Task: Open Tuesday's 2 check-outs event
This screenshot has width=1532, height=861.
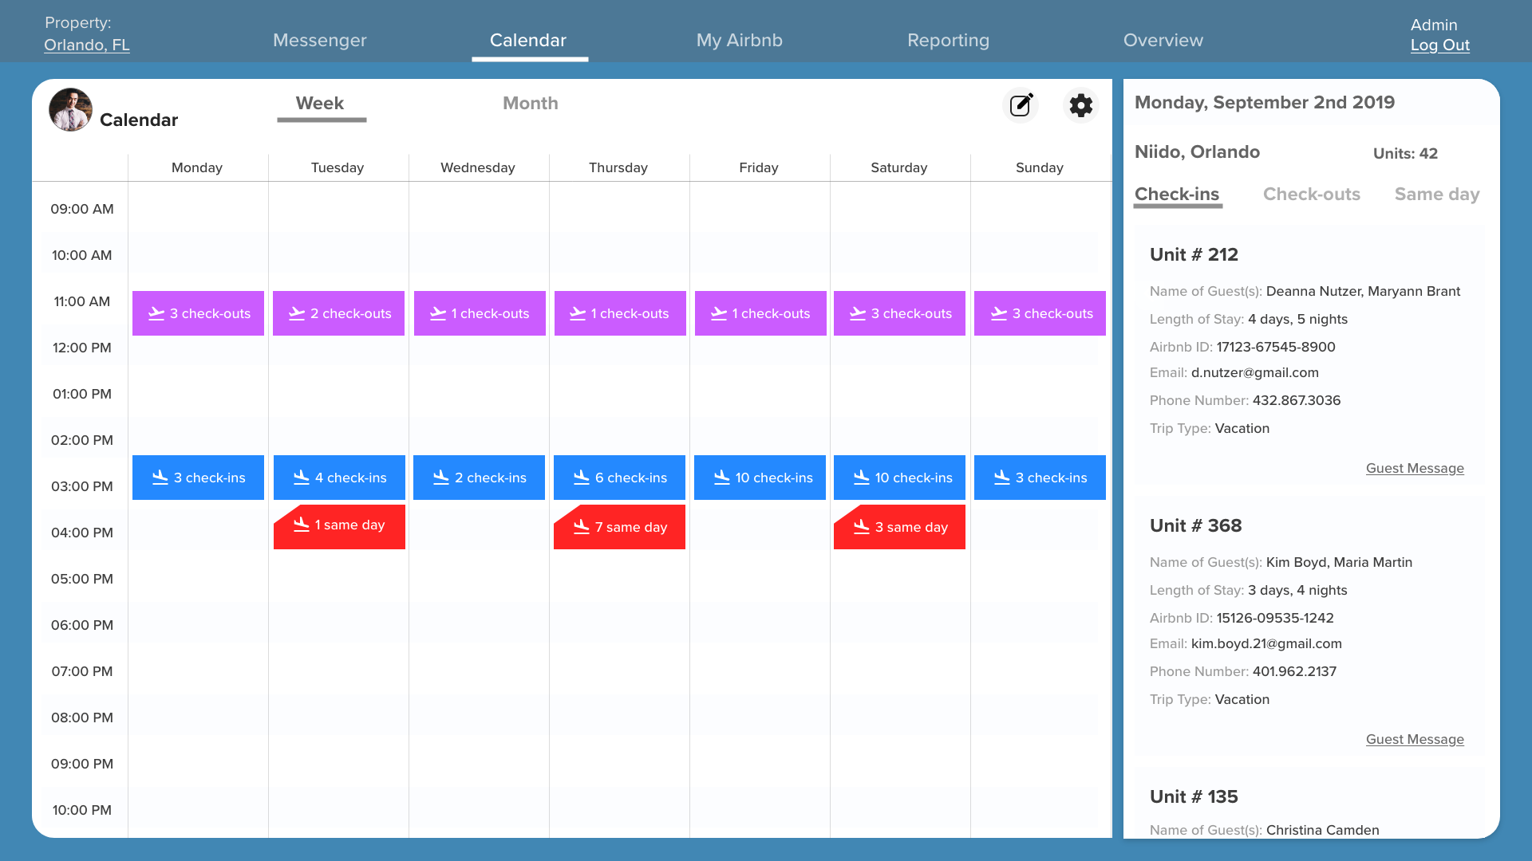Action: point(338,313)
